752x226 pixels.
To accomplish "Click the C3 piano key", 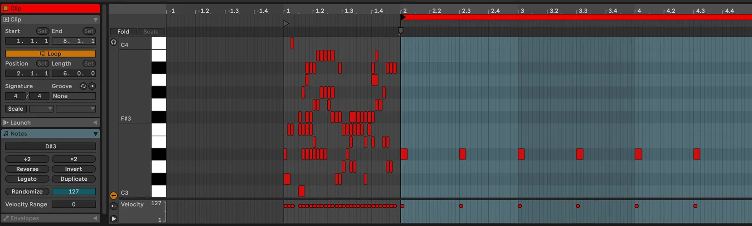I will pyautogui.click(x=159, y=191).
